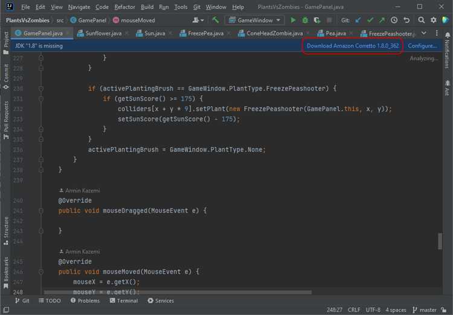Click the Configure... JDK link
Image resolution: width=453 pixels, height=315 pixels.
click(x=422, y=46)
